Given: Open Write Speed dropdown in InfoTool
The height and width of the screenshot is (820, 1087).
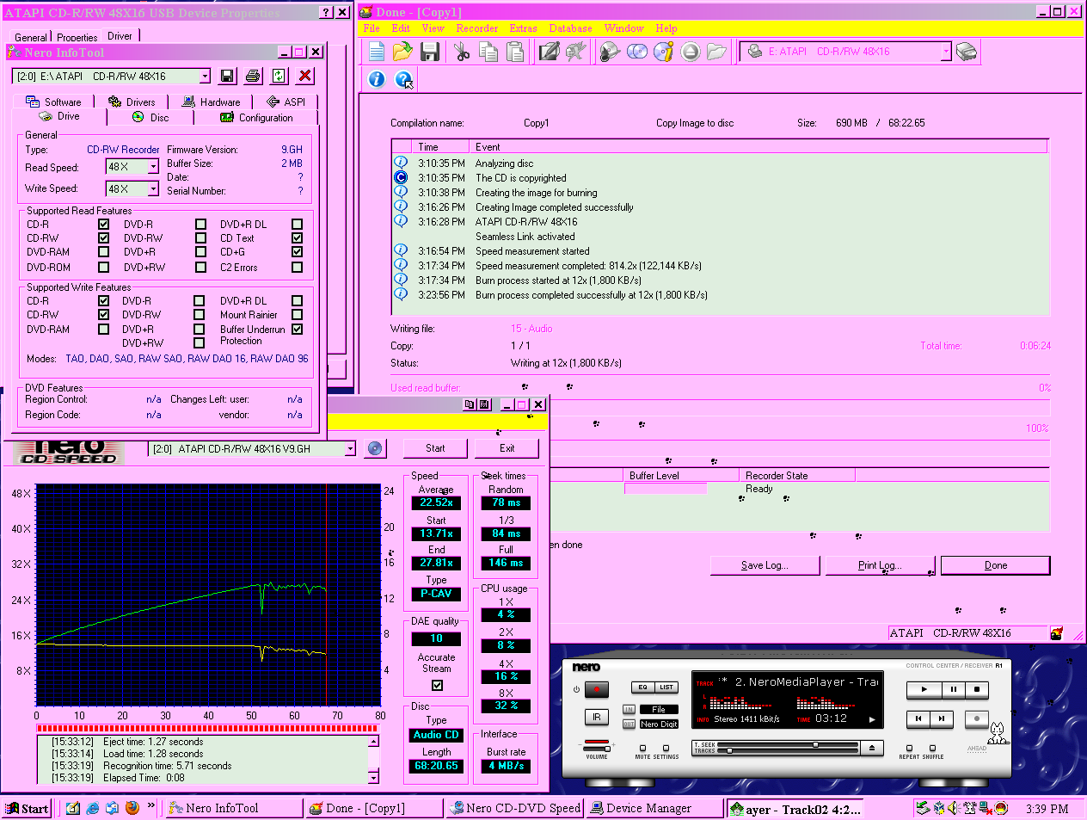Looking at the screenshot, I should 153,188.
